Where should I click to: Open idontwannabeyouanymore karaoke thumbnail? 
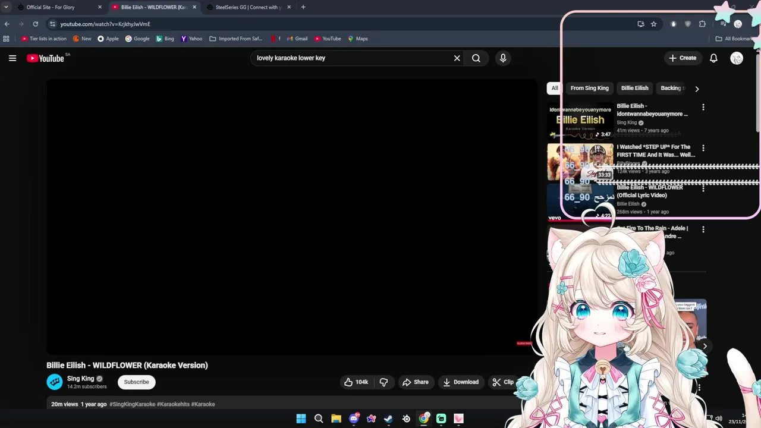580,121
